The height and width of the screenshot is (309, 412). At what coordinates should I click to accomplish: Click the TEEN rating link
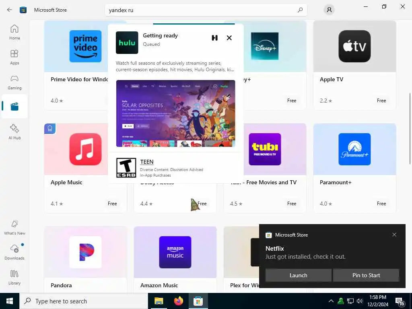[147, 162]
